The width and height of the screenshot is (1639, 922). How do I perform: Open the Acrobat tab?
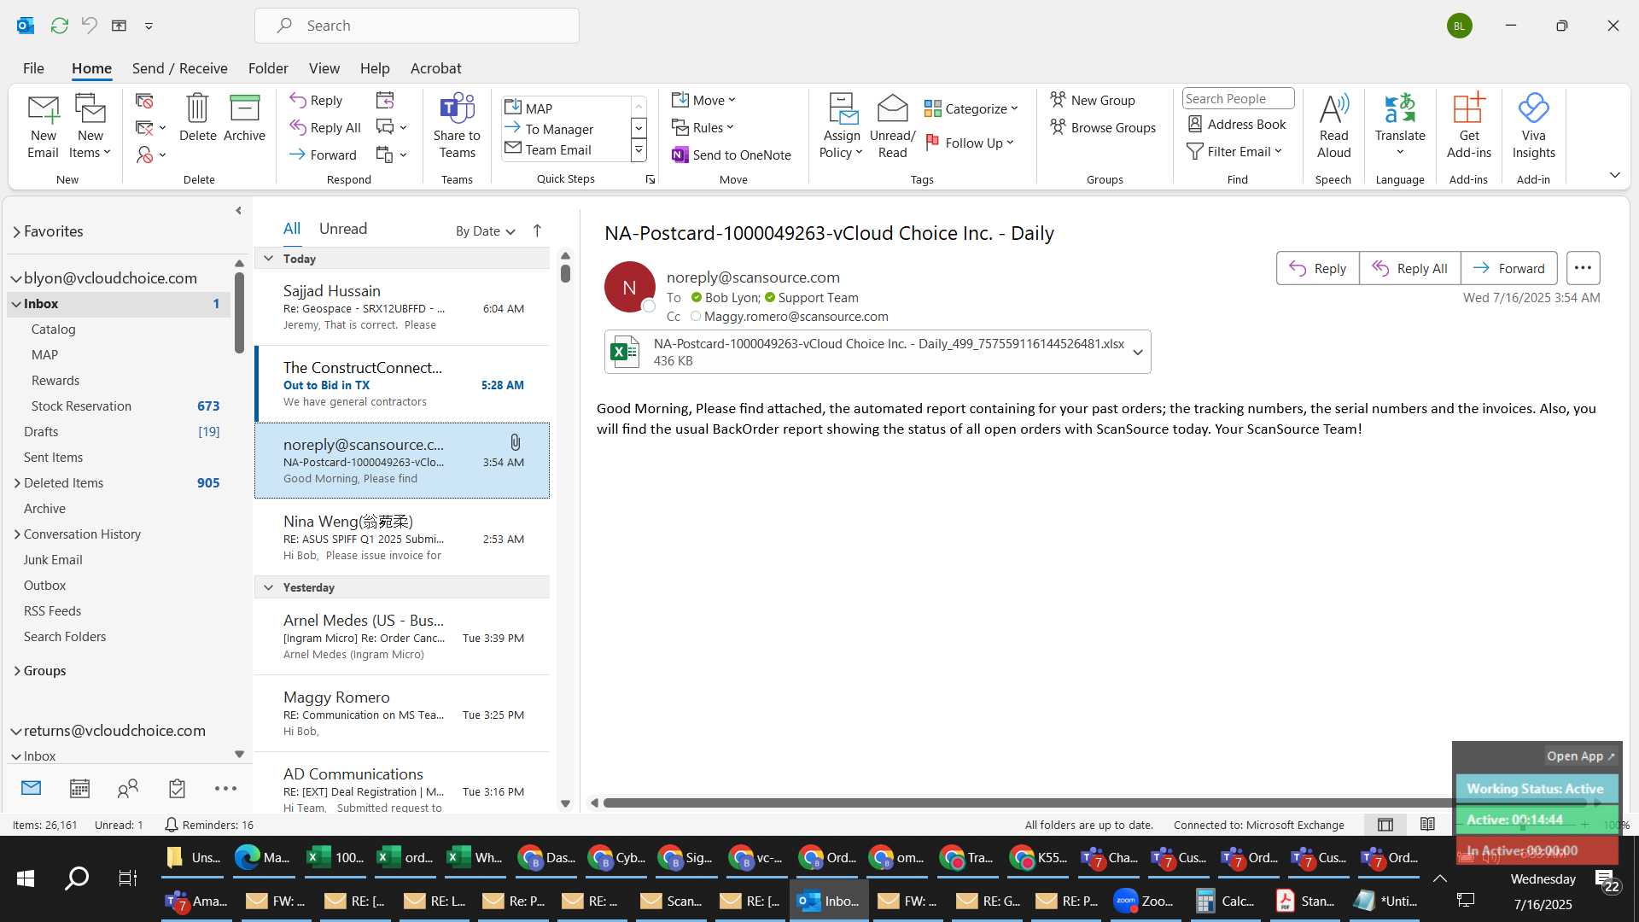pos(435,68)
